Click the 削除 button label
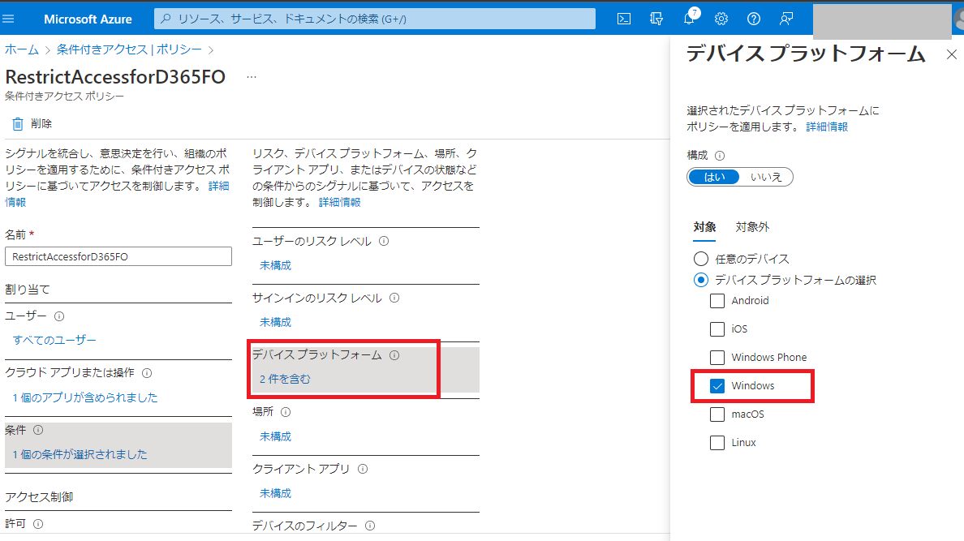 (41, 124)
